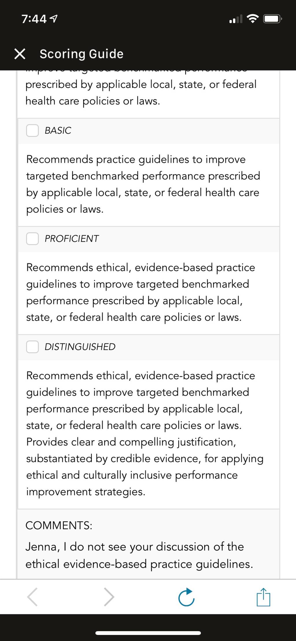
Task: Select the PROFICIENT criterion label
Action: 72,239
